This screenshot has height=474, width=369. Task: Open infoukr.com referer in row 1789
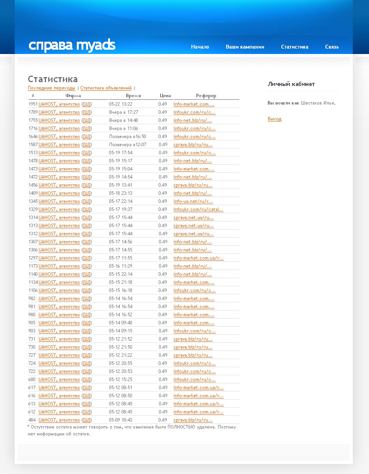tap(195, 112)
